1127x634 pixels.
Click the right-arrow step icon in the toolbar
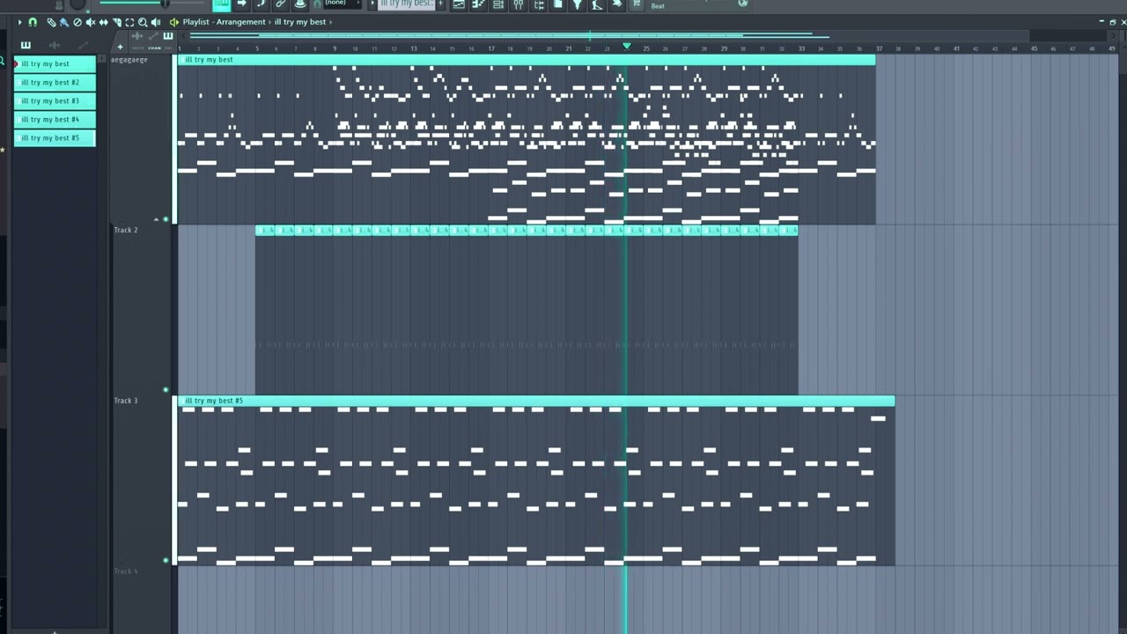pyautogui.click(x=241, y=4)
